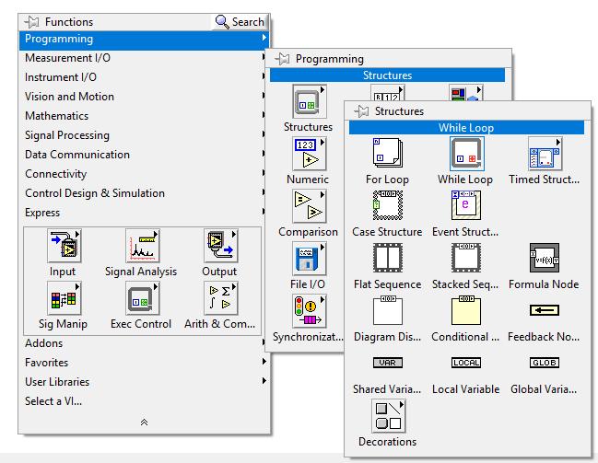Screen dimensions: 598x463
Task: Open the Mathematics category
Action: coord(144,116)
